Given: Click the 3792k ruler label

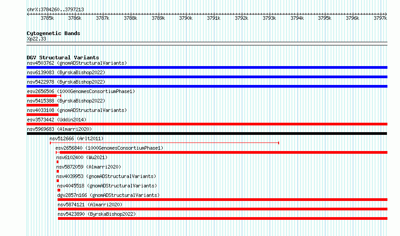Looking at the screenshot, I should (x=241, y=18).
